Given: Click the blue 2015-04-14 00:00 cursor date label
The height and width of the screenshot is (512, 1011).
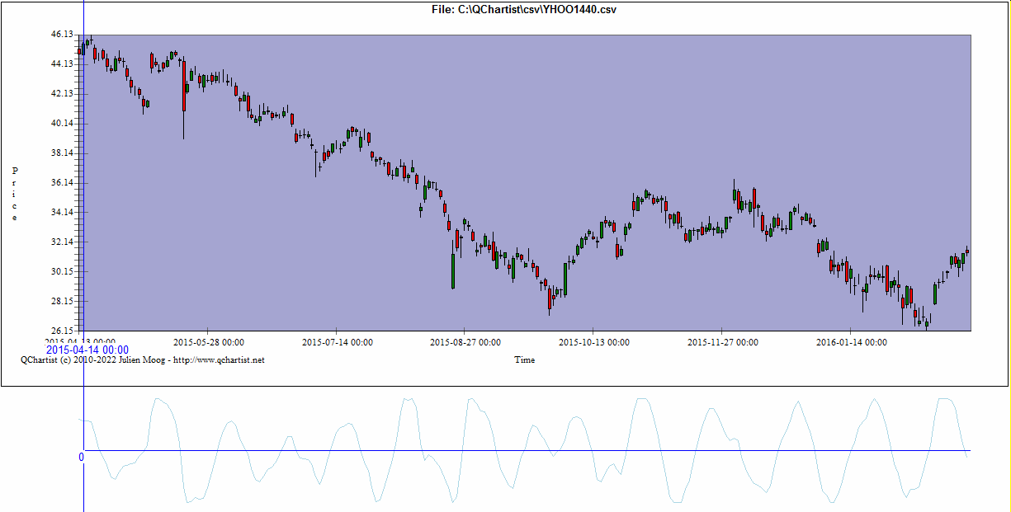Looking at the screenshot, I should point(87,350).
